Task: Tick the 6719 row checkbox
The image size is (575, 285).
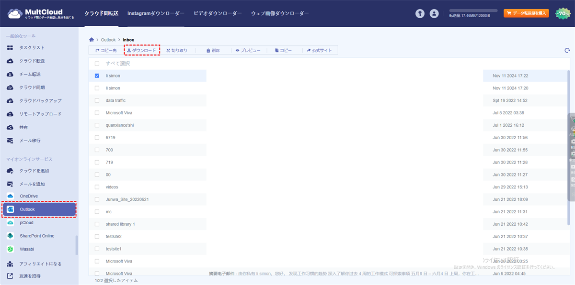Action: point(97,138)
